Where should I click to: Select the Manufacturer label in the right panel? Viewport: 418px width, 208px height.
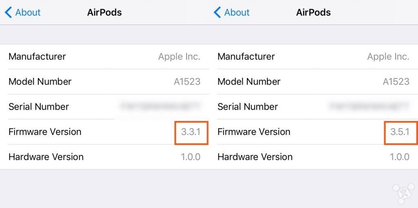pyautogui.click(x=246, y=56)
